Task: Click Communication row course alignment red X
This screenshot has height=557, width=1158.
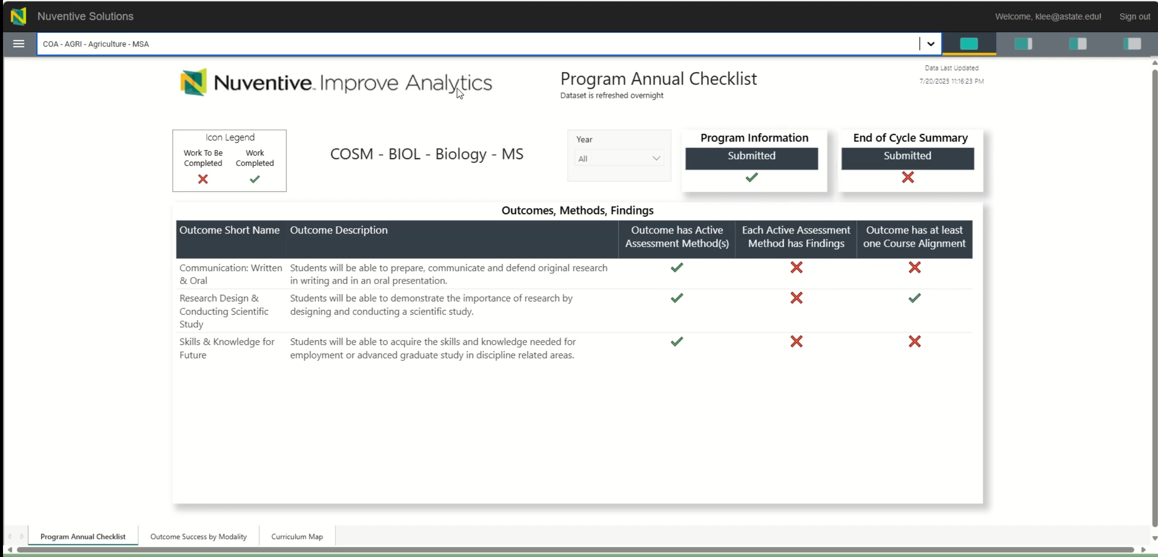Action: pos(914,267)
